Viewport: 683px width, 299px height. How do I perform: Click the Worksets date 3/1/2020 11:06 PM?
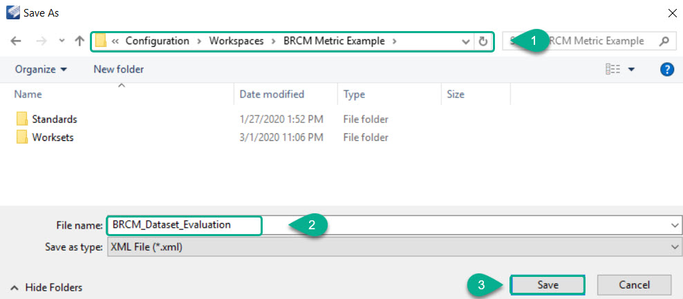(281, 137)
